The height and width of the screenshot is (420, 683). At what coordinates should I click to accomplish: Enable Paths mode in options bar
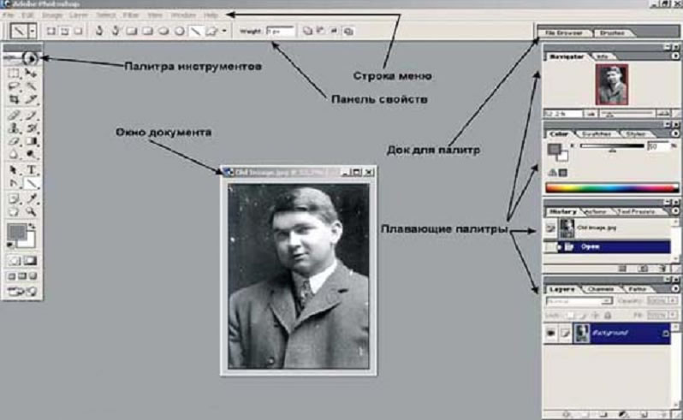(x=64, y=31)
